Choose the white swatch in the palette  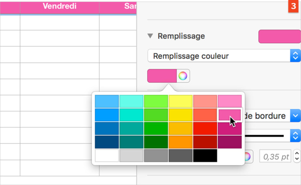107,156
